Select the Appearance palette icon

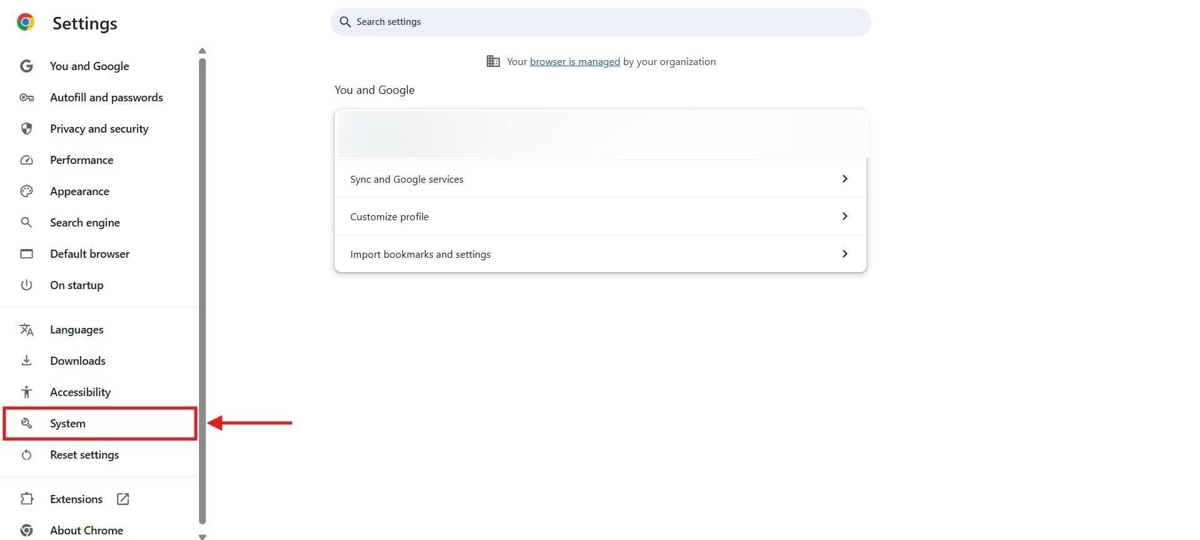point(26,191)
